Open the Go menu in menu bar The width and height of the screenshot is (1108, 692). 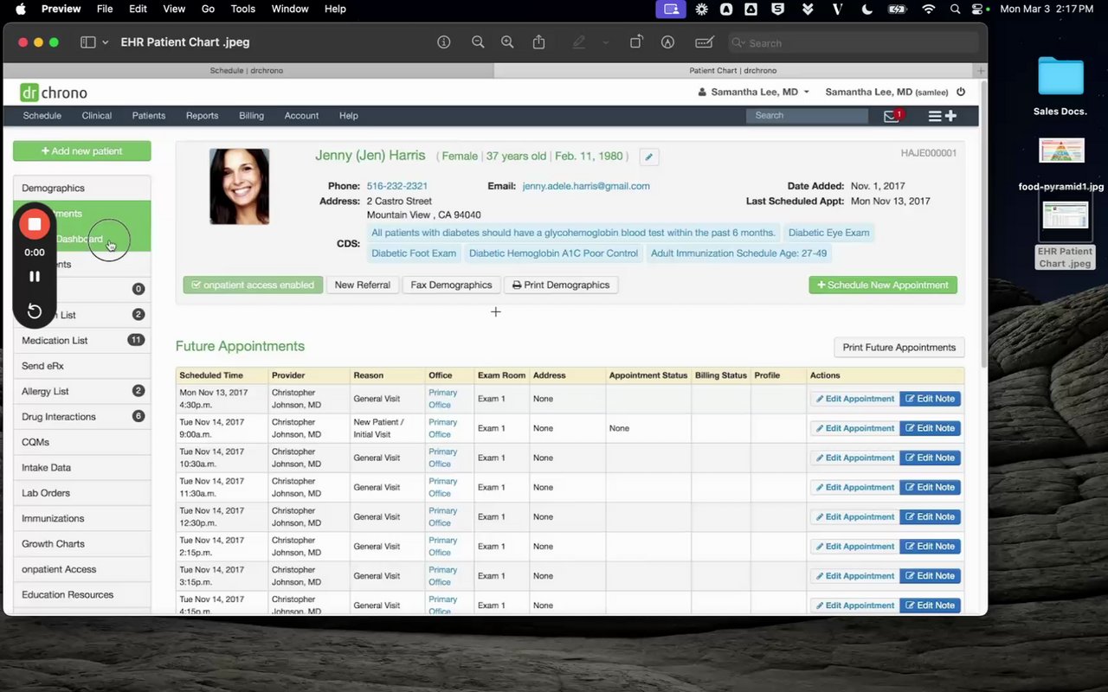pyautogui.click(x=208, y=9)
